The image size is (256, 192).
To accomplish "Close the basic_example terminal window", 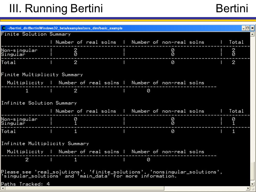I will pos(252,28).
